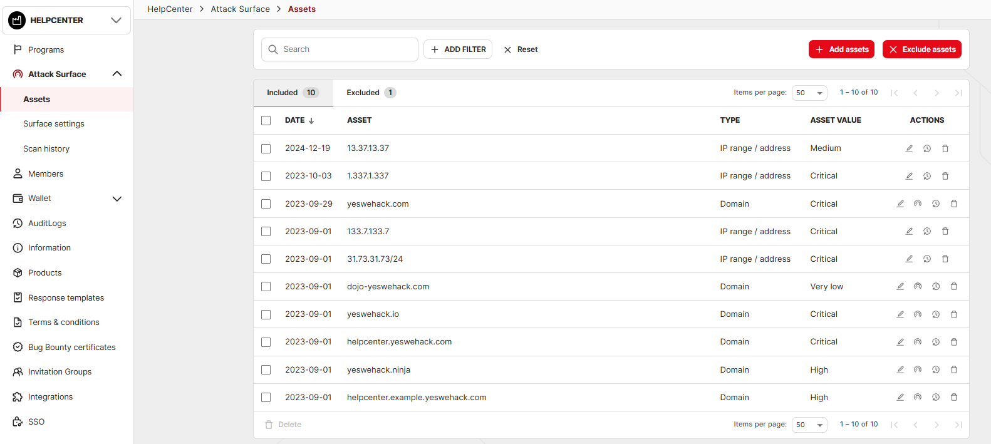
Task: Delete the 1.337.1.337 asset via trash icon
Action: (x=945, y=176)
